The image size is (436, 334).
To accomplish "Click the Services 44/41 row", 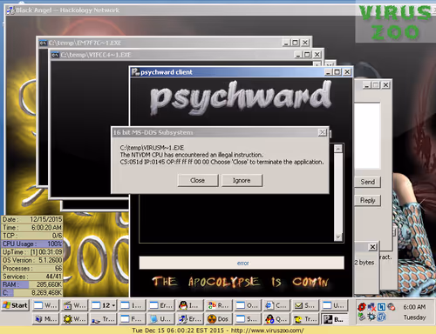I will pos(32,277).
